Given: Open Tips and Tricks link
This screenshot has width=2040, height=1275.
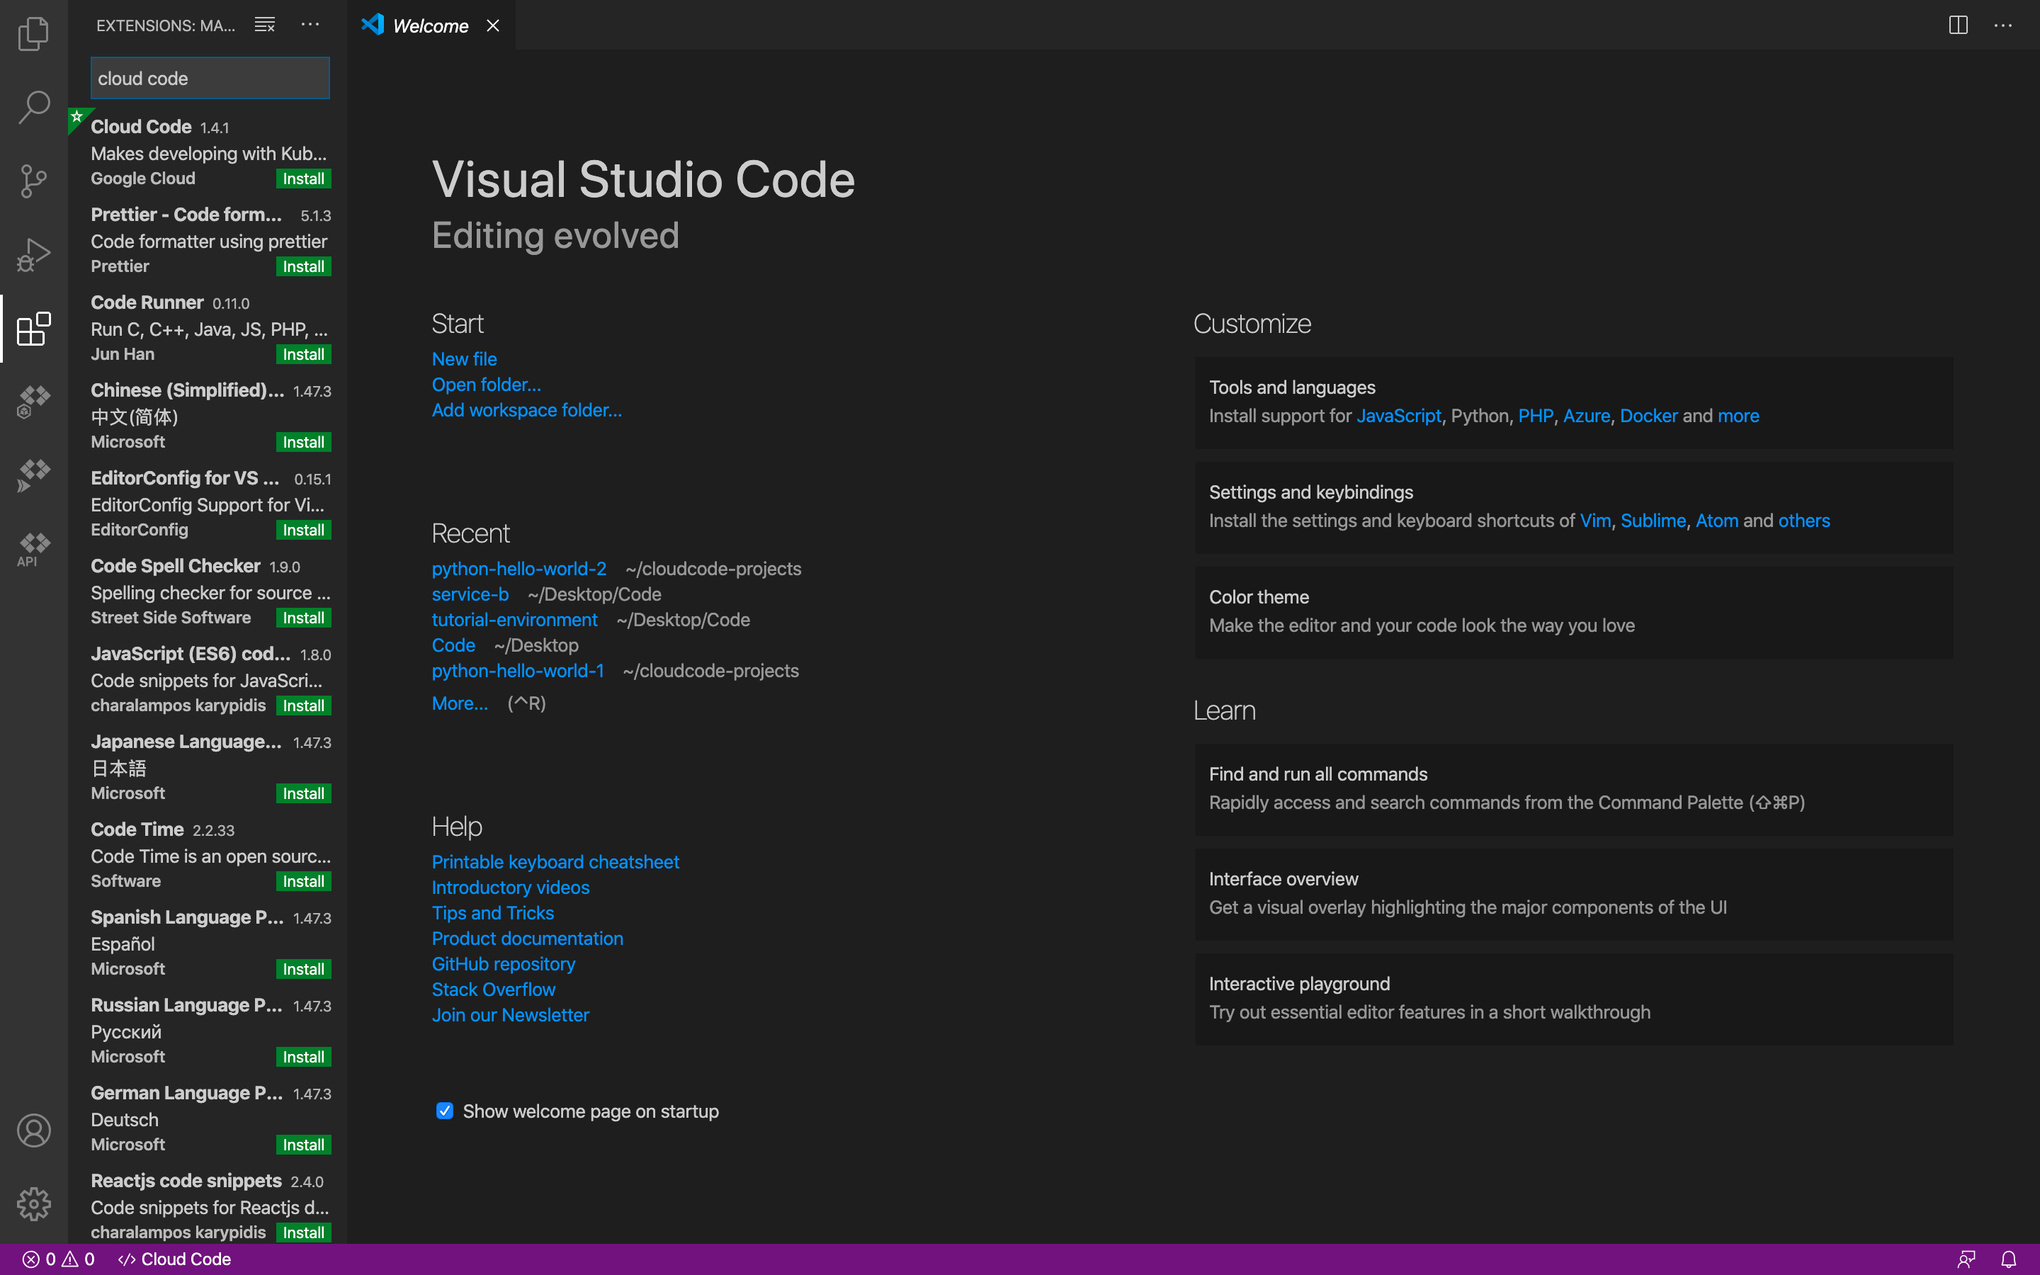Looking at the screenshot, I should (492, 913).
